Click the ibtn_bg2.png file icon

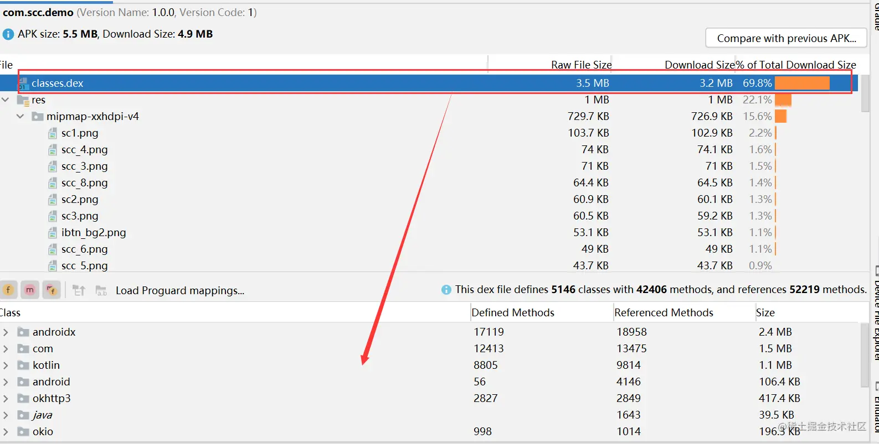coord(53,233)
